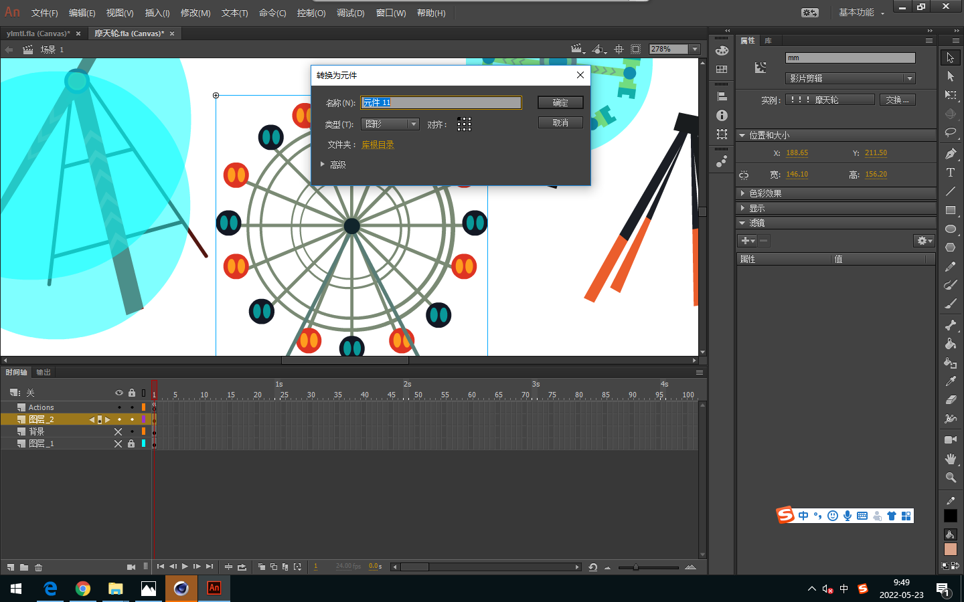Delete layer with the trash icon

pyautogui.click(x=39, y=567)
